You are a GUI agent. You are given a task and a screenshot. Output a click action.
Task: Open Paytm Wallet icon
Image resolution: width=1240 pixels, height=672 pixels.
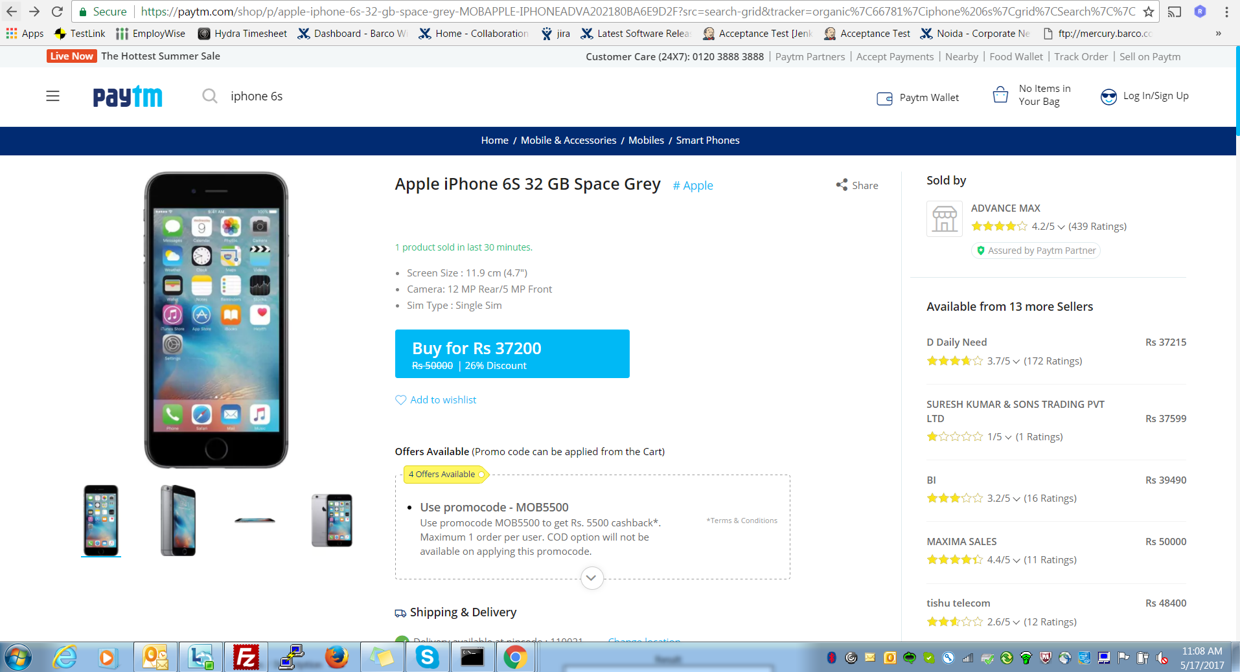click(884, 98)
